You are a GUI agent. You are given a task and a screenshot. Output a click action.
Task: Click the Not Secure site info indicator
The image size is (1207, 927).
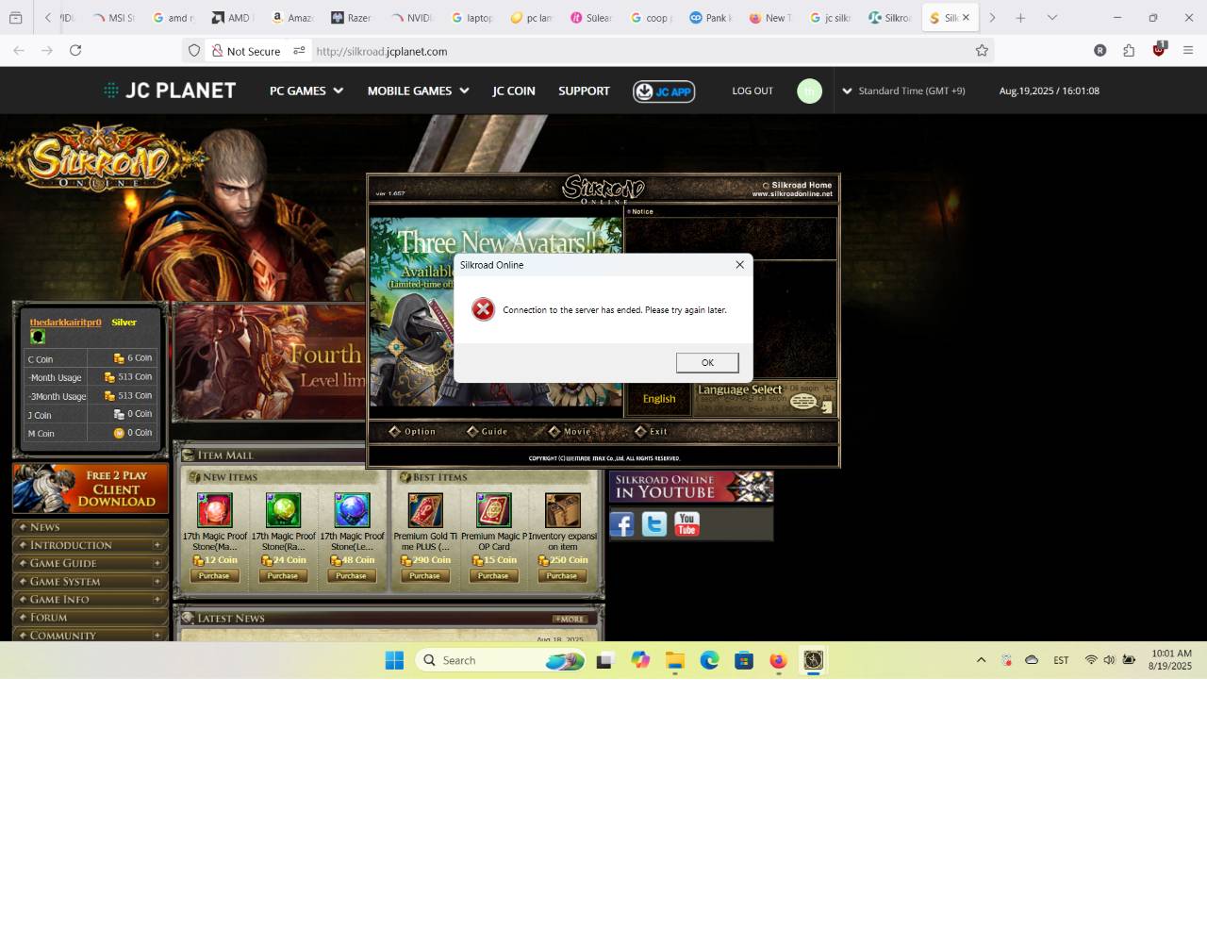(x=246, y=51)
